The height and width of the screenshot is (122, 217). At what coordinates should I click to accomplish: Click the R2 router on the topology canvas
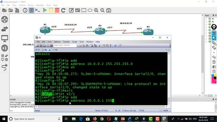(x=100, y=31)
